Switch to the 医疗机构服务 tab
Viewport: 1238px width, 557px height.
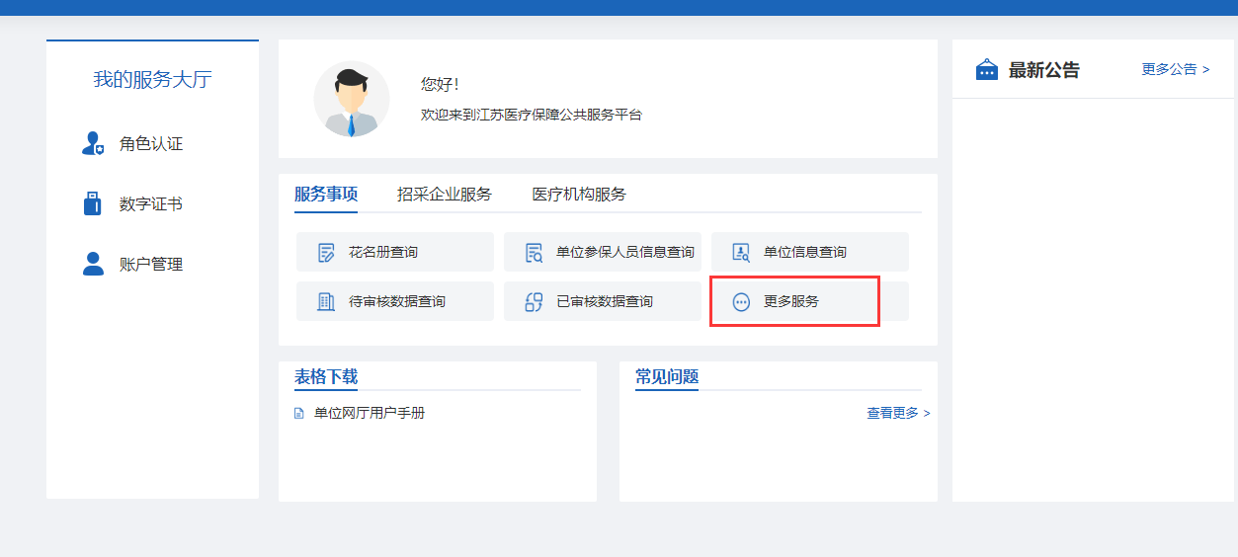point(579,194)
